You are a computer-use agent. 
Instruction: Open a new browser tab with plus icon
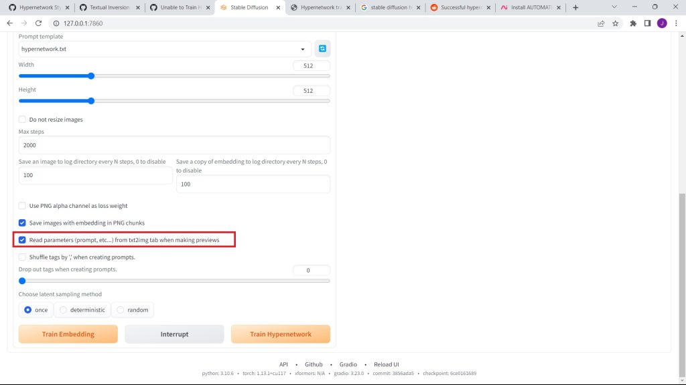pos(575,7)
